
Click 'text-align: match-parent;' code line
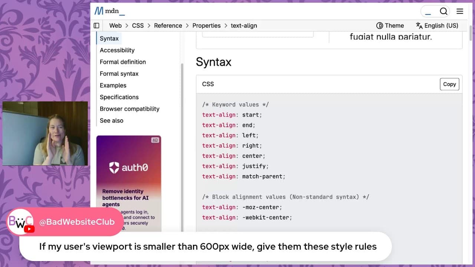[244, 177]
